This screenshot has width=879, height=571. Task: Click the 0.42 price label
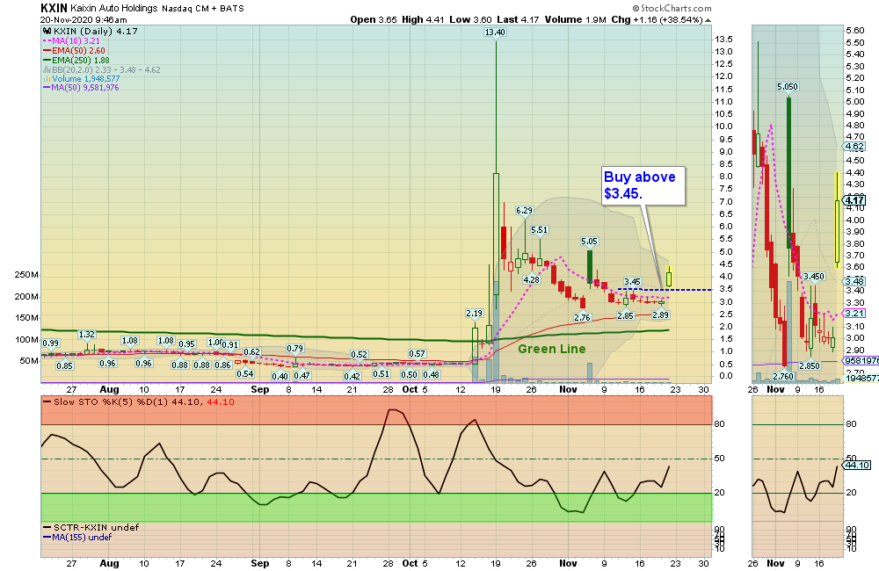pyautogui.click(x=352, y=377)
